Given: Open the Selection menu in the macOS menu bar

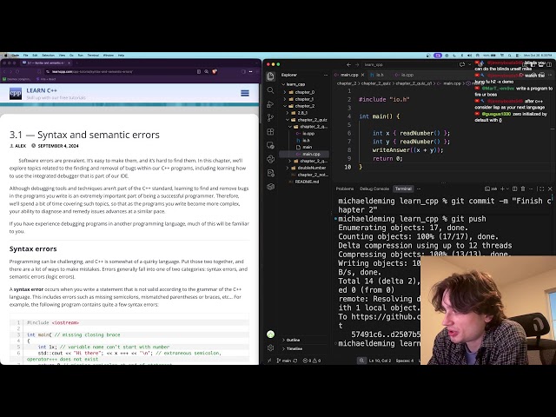Looking at the screenshot, I should (49, 56).
